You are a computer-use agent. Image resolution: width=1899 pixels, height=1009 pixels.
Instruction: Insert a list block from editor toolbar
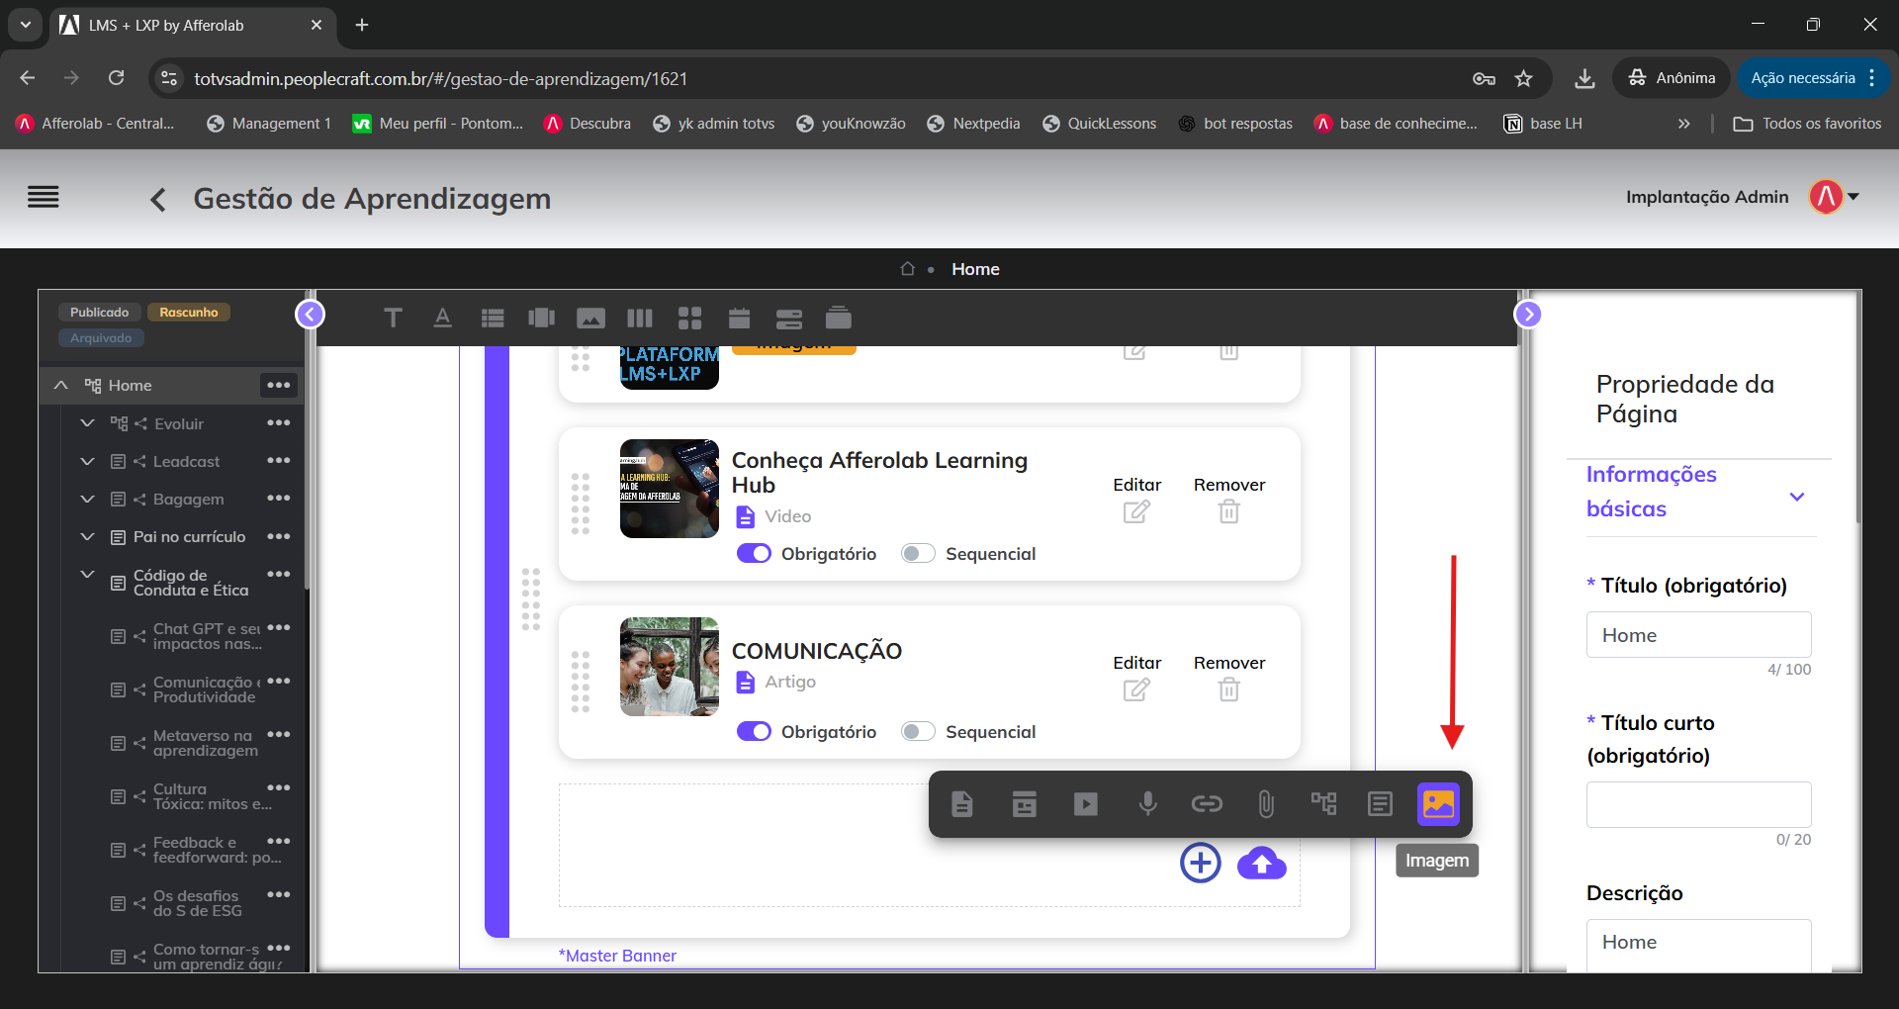pyautogui.click(x=493, y=318)
